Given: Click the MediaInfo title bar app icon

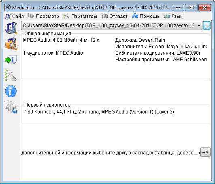Looking at the screenshot, I should 7,7.
